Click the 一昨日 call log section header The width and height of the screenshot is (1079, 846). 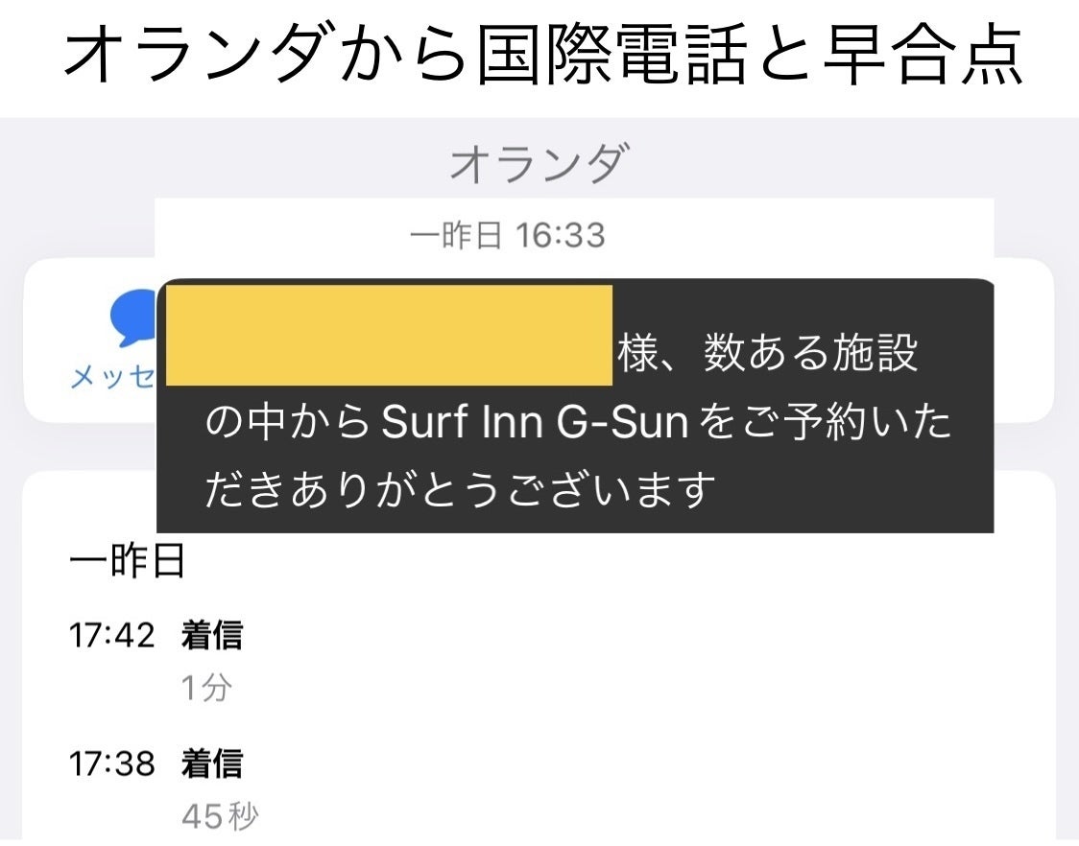click(x=127, y=562)
